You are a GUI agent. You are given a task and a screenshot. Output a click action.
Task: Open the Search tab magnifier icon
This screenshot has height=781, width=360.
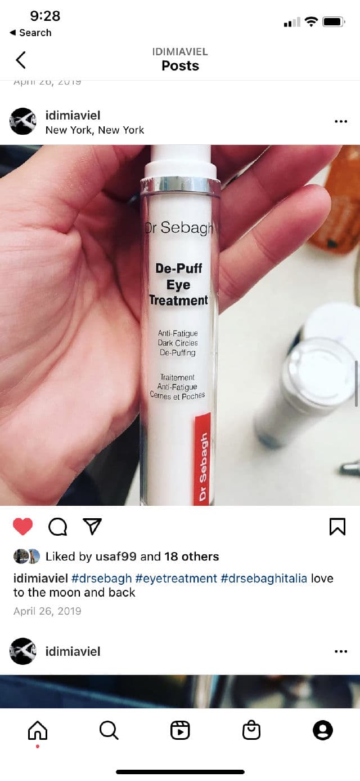pos(109,731)
